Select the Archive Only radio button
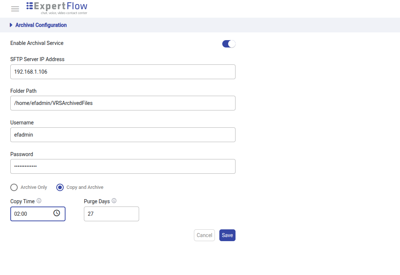Image resolution: width=400 pixels, height=275 pixels. click(x=14, y=187)
